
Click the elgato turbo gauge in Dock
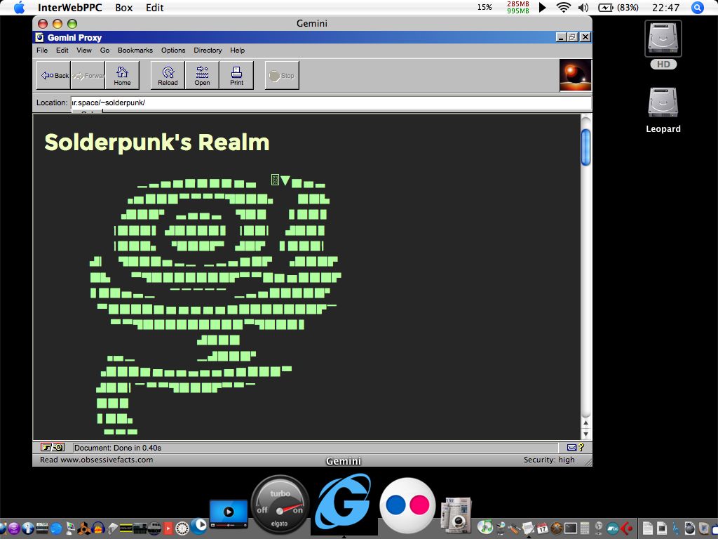point(280,505)
